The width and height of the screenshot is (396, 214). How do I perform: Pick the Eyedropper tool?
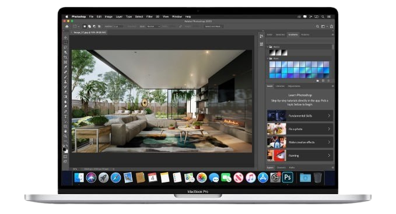65,67
